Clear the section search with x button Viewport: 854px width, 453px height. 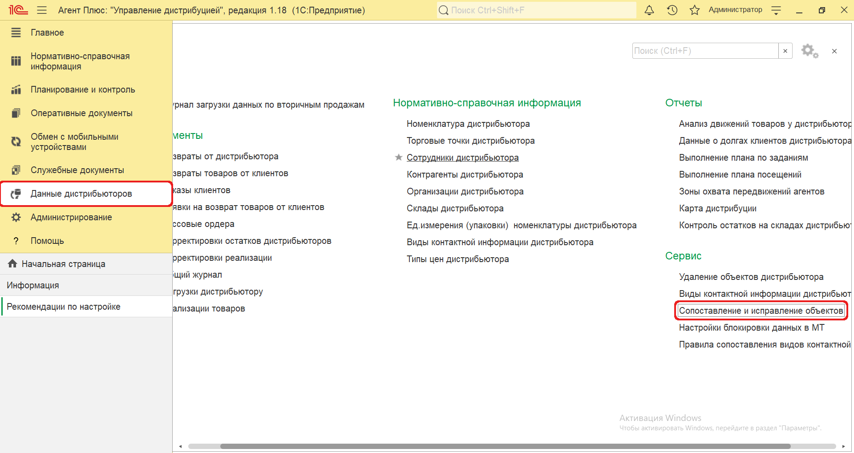785,51
